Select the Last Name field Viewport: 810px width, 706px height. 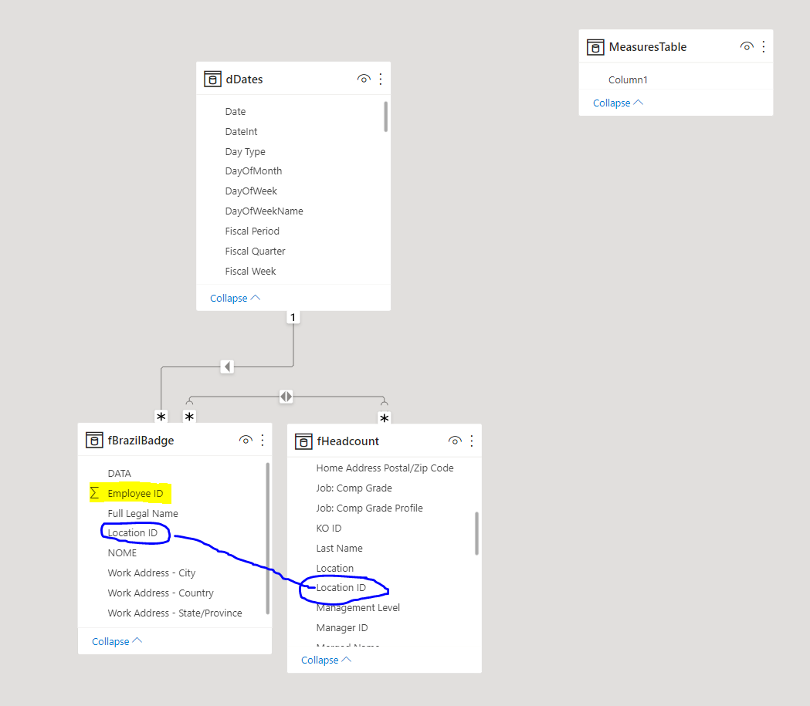click(340, 548)
